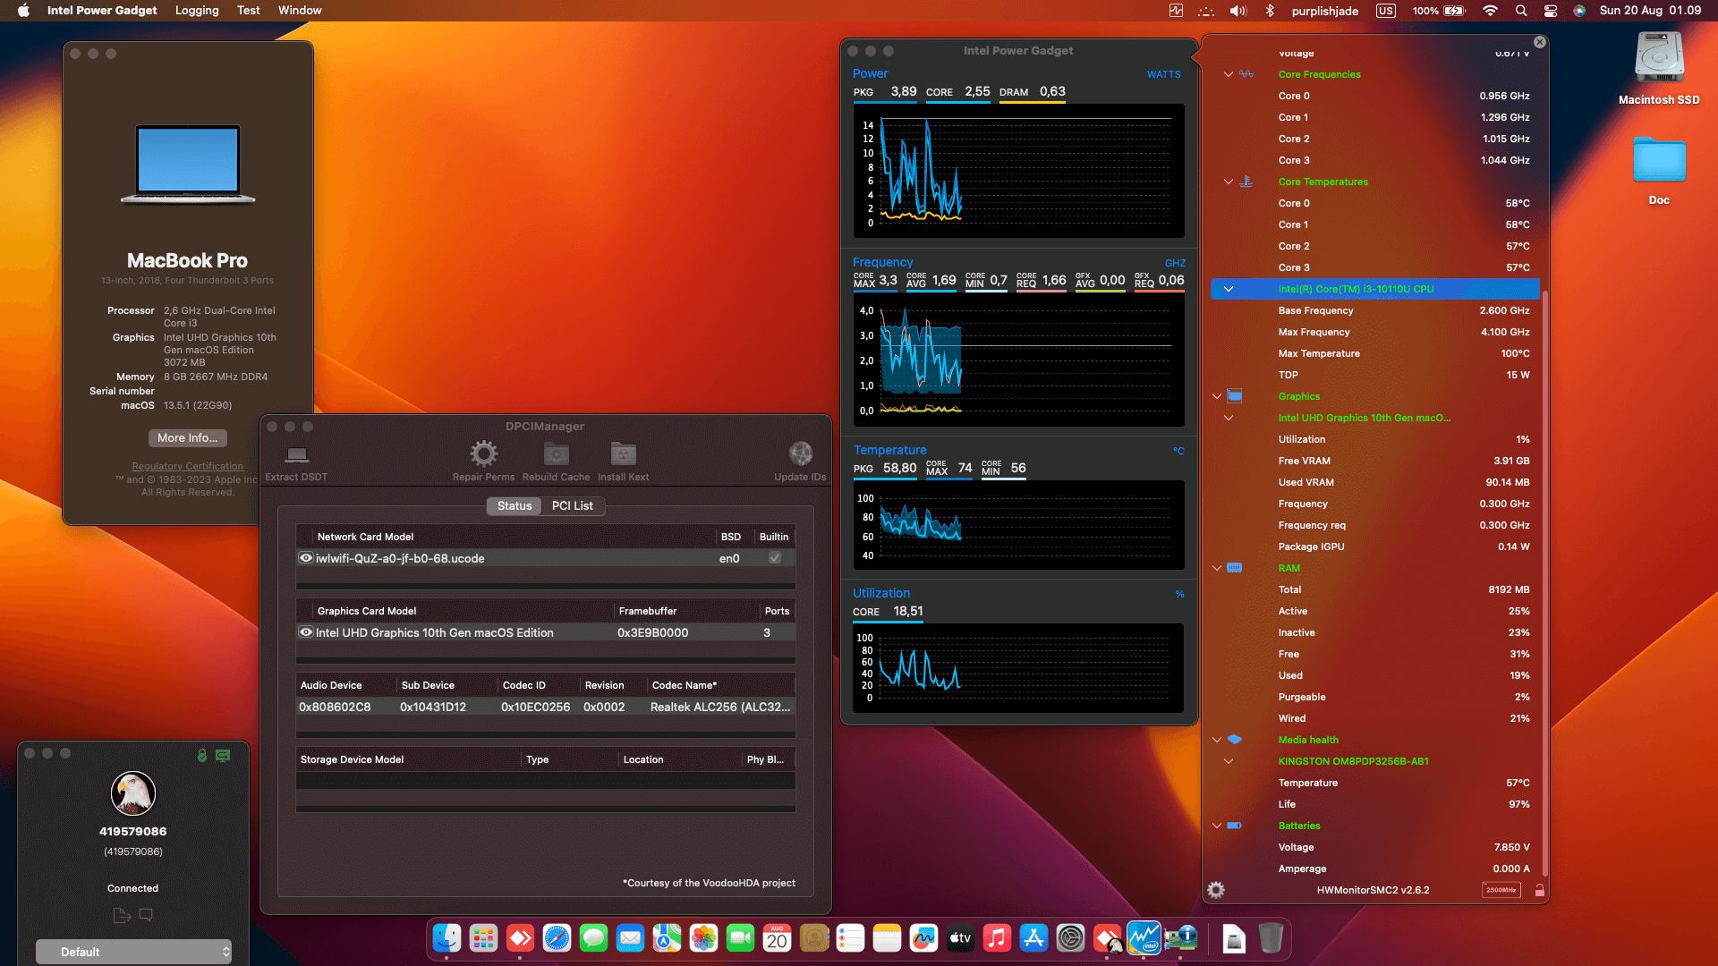Screen dimensions: 1718x966
Task: Click the Repair Perms gear icon
Action: coord(483,454)
